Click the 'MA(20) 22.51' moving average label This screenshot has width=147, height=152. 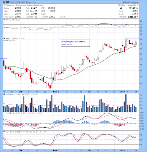[11, 40]
